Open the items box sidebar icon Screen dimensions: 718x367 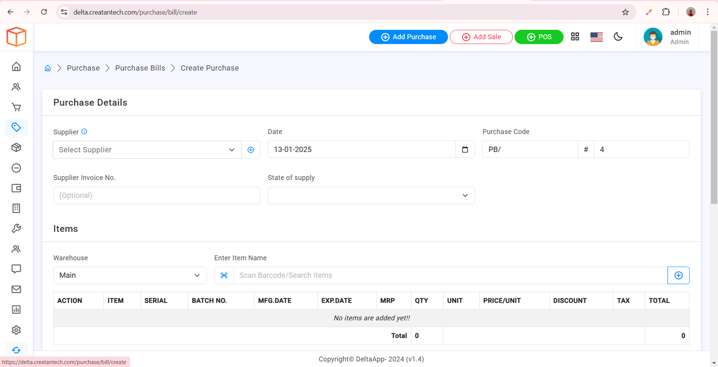point(16,147)
